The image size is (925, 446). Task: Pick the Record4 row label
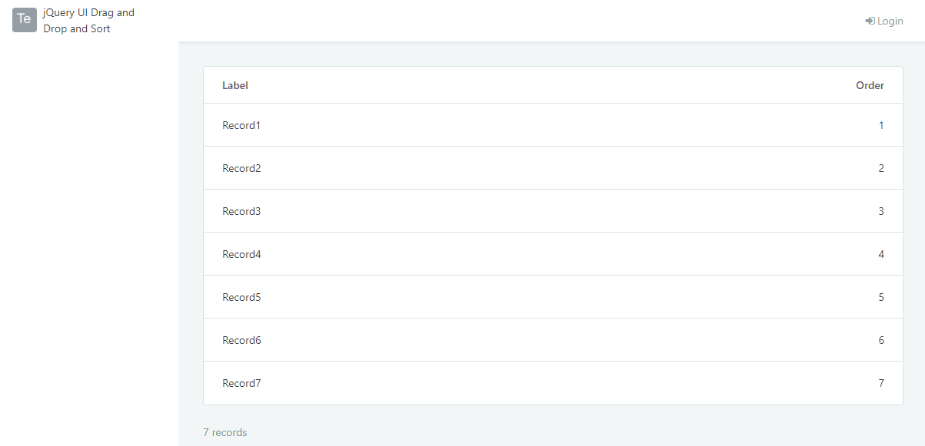click(x=241, y=254)
